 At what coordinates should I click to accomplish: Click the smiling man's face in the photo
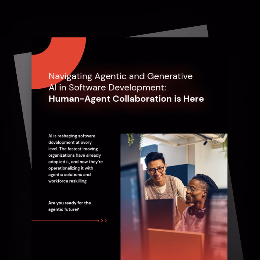click(x=155, y=169)
